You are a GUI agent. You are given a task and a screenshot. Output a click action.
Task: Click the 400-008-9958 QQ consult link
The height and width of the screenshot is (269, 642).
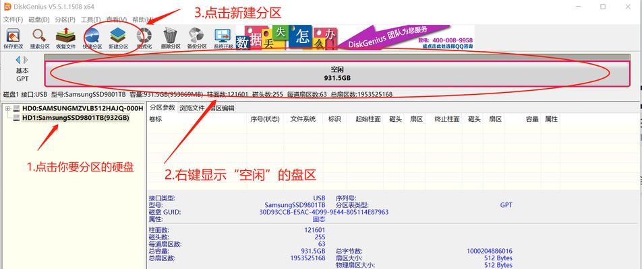pos(446,43)
